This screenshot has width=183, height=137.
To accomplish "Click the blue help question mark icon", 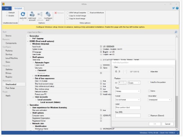I will pyautogui.click(x=177, y=8).
